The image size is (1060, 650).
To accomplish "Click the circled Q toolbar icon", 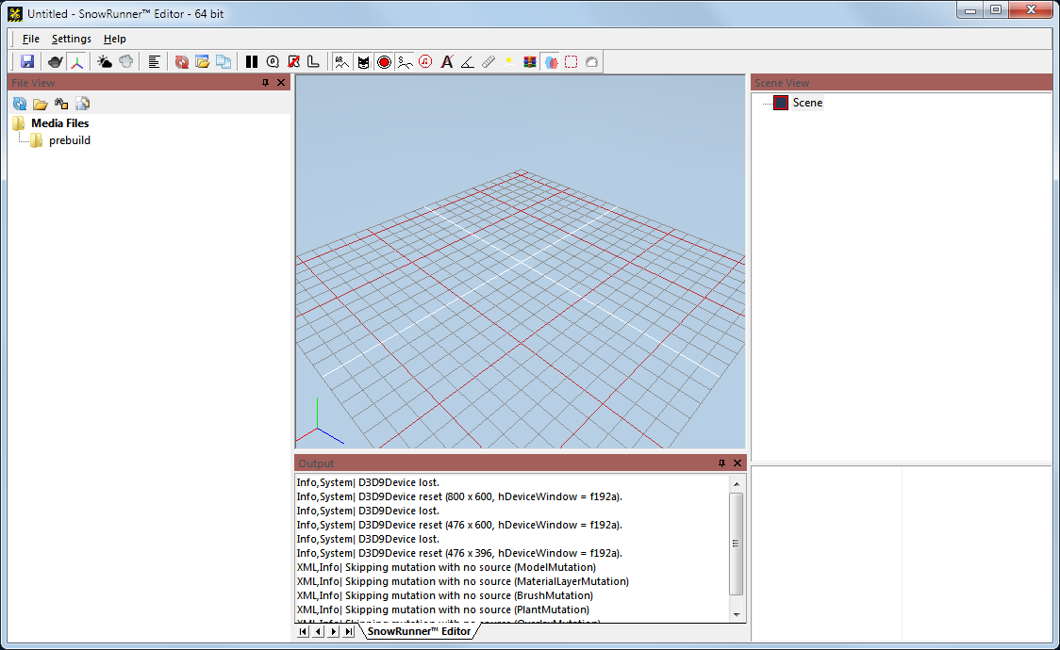I will [x=273, y=62].
